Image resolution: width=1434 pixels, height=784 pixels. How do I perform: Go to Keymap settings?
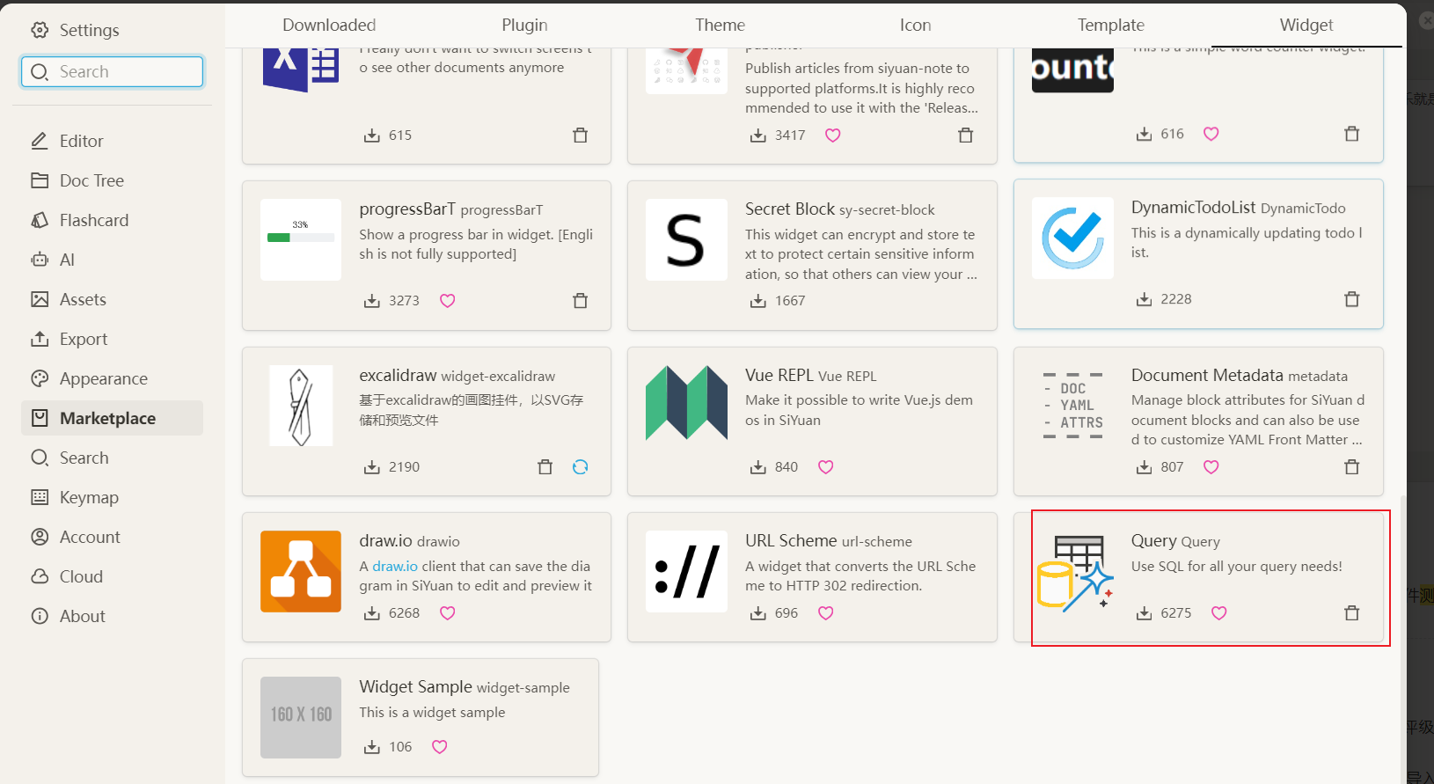(x=88, y=497)
